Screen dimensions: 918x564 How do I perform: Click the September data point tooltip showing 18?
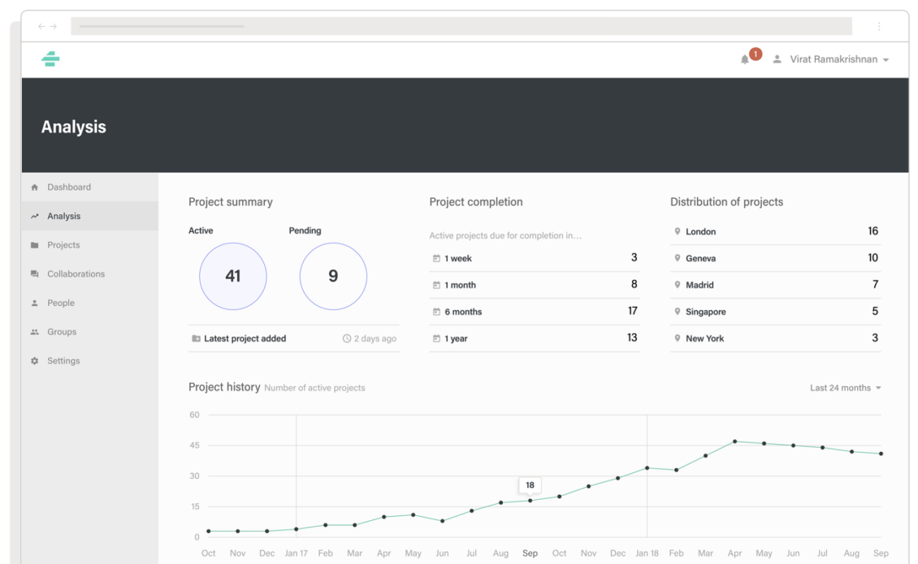point(530,484)
